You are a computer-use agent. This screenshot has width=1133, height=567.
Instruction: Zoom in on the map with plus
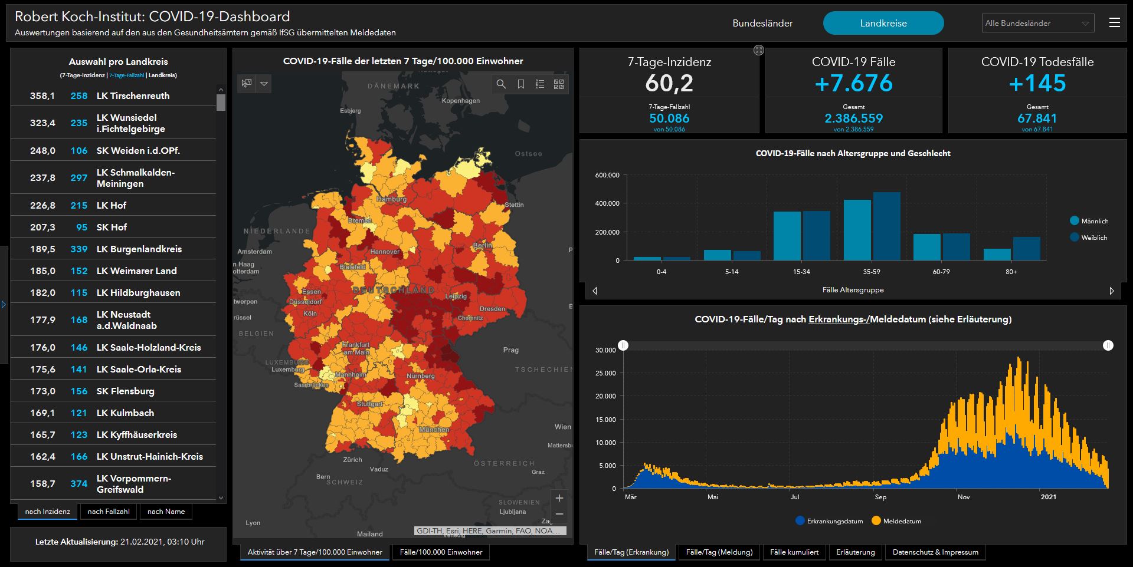559,498
